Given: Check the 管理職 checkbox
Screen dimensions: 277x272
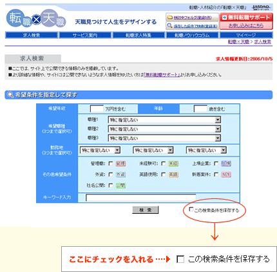Looking at the screenshot, I should [111, 163].
